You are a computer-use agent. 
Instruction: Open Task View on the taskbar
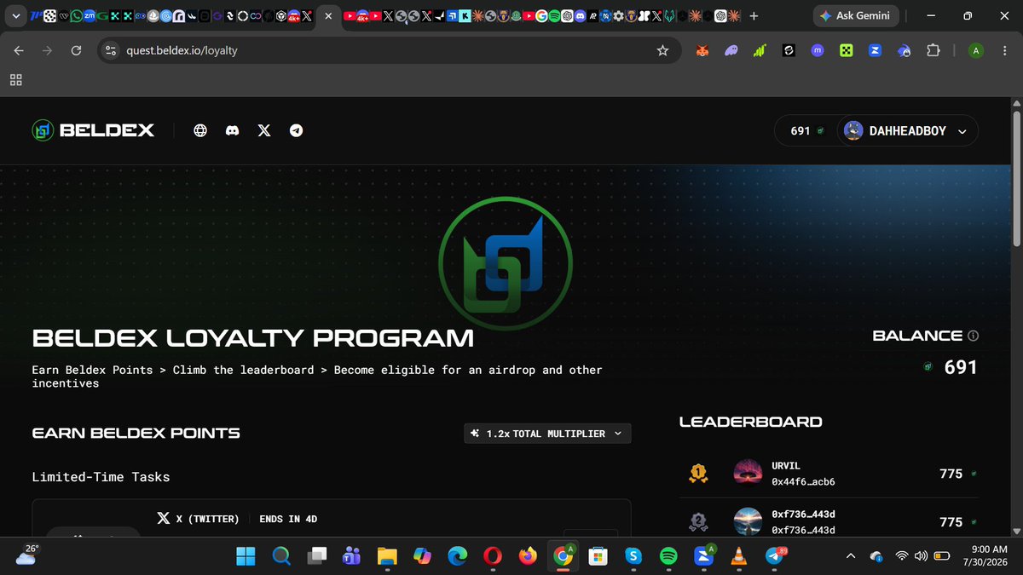tap(316, 556)
